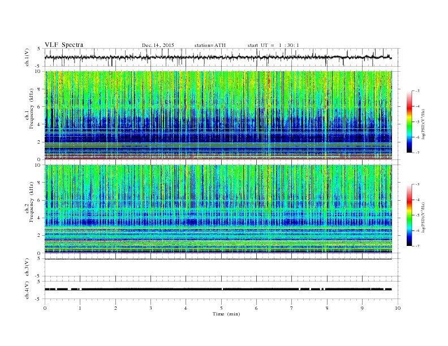Click time axis tick label "5"
This screenshot has height=346, width=448.
coord(221,308)
